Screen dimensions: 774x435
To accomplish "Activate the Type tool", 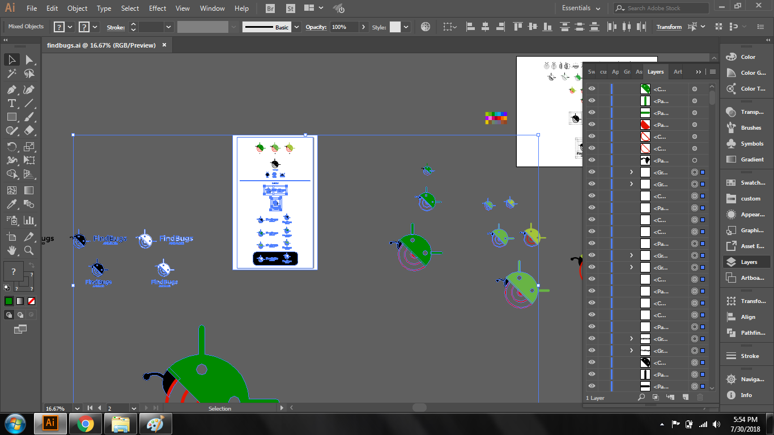I will point(11,103).
